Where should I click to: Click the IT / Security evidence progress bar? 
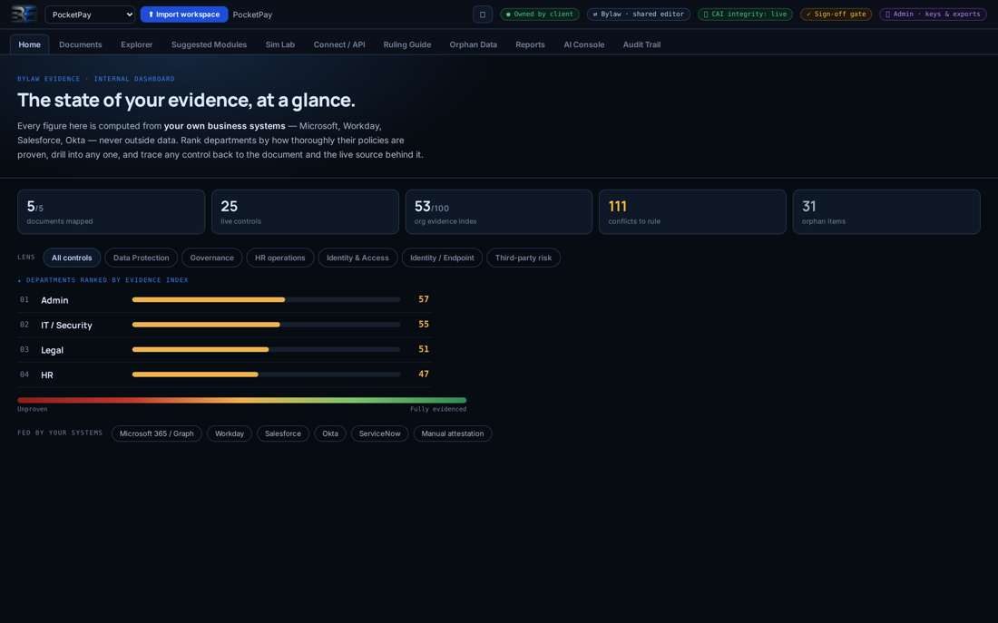point(266,325)
